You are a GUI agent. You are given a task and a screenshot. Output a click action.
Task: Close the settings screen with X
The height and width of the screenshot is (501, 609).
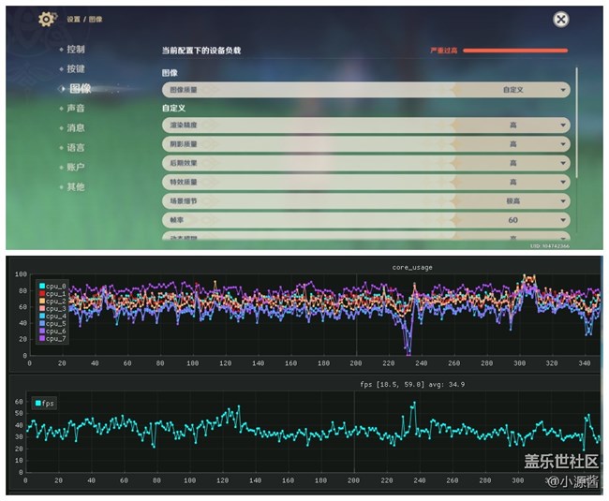(560, 19)
